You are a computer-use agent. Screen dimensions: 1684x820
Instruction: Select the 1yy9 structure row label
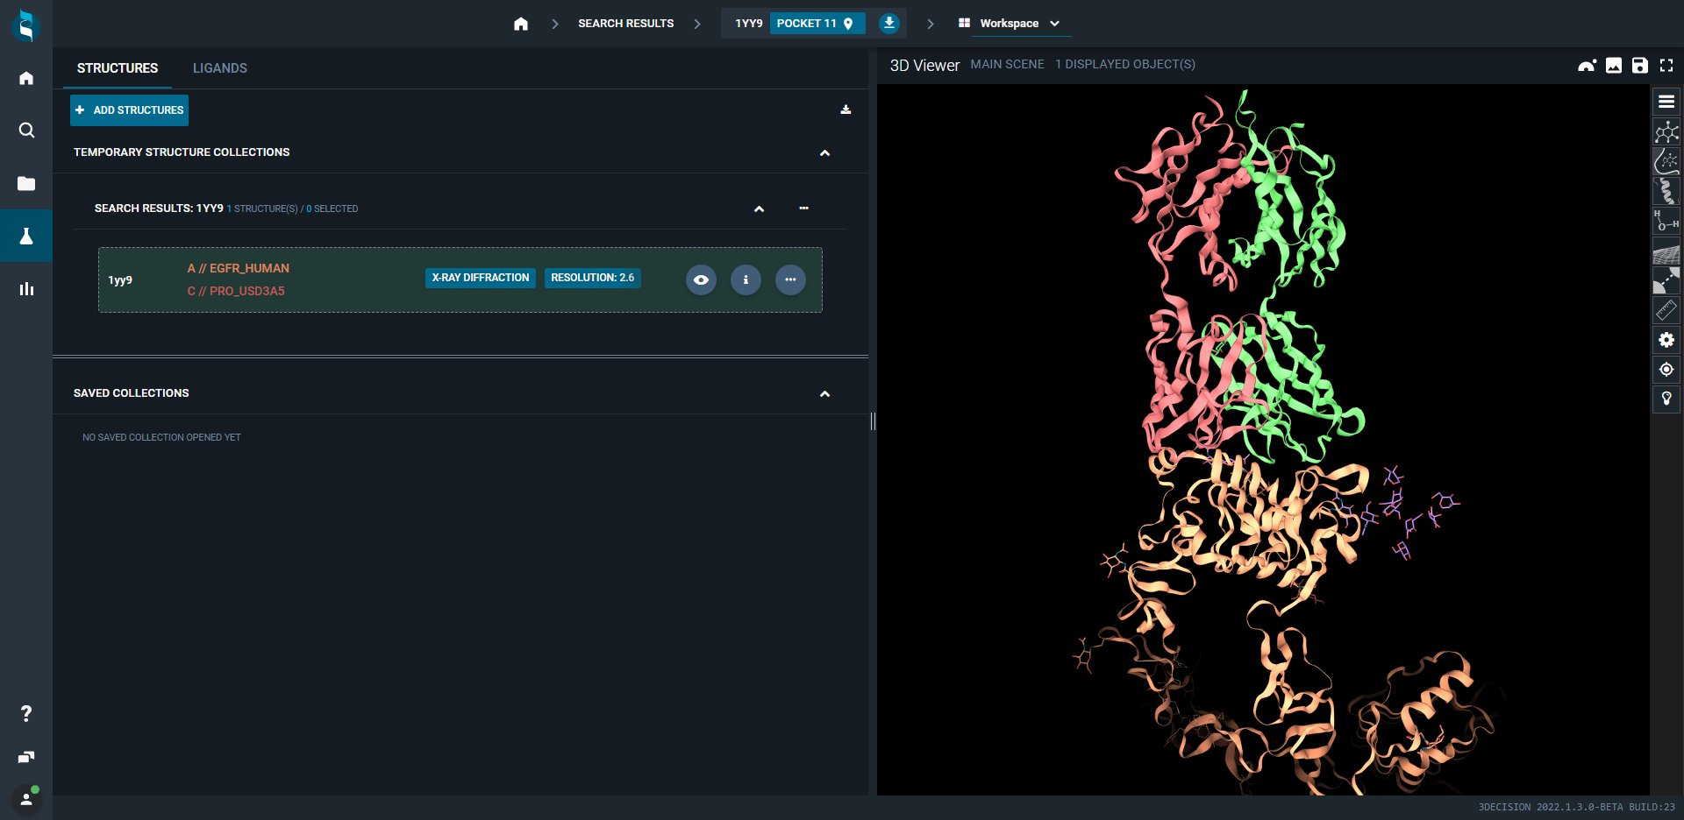[x=120, y=280]
